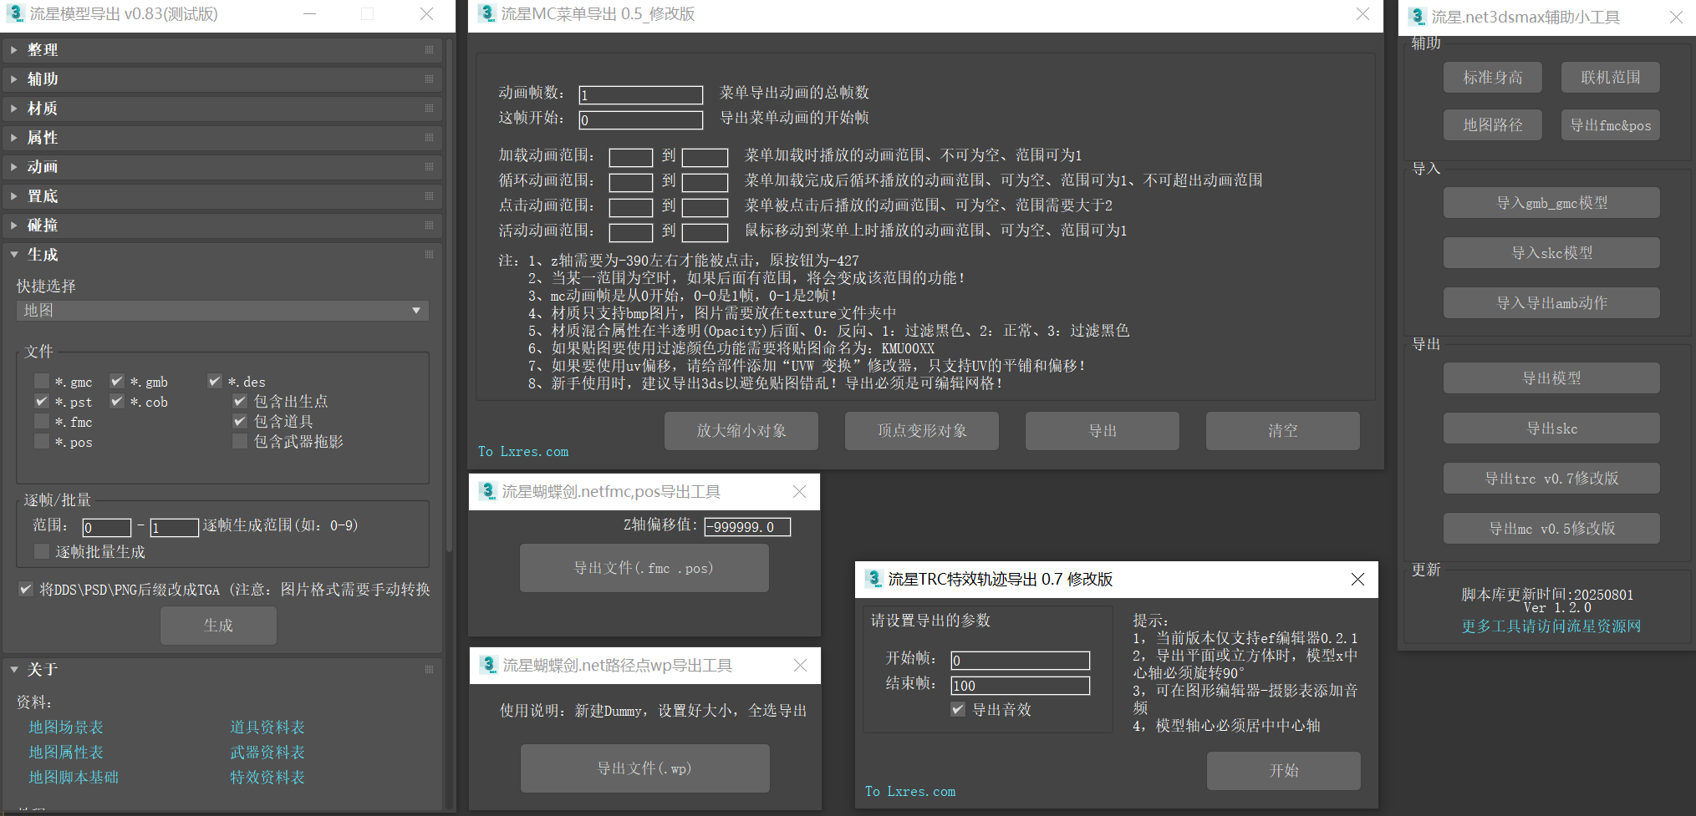
Task: Click 导出mc v0.5修改版 button
Action: click(x=1551, y=529)
